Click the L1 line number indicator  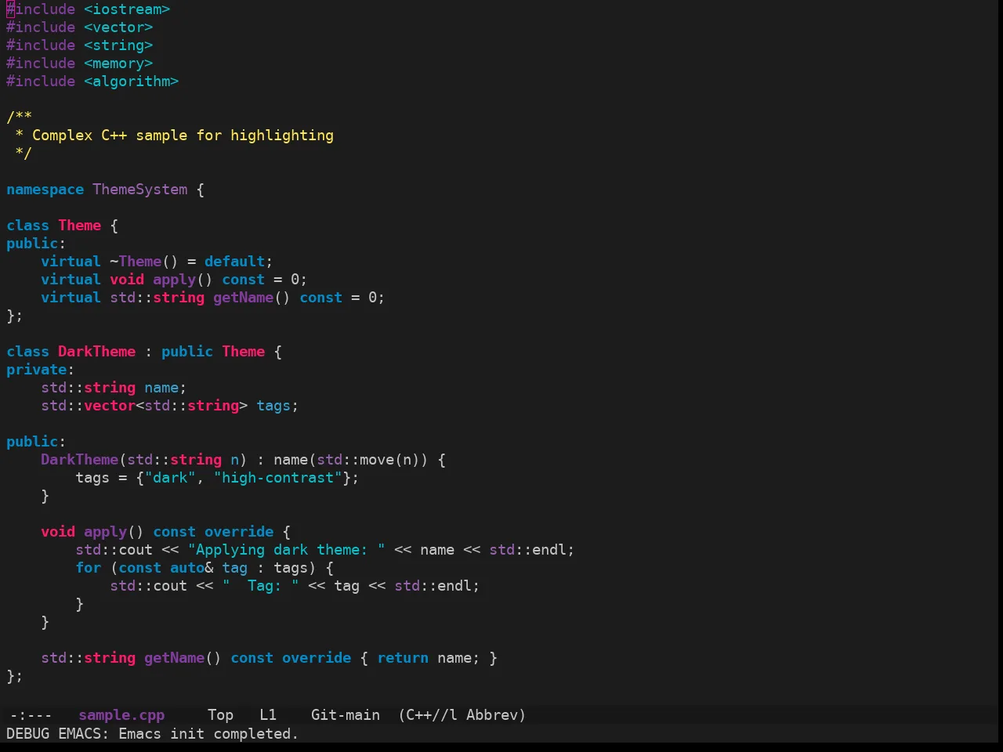point(268,714)
